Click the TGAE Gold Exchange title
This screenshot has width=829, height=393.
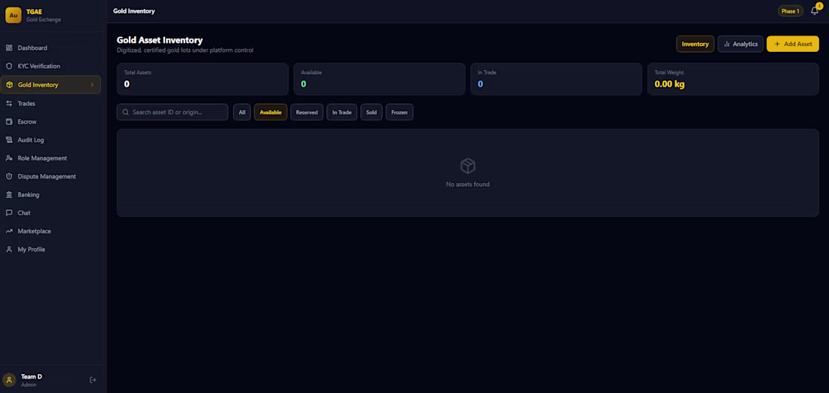coord(44,15)
